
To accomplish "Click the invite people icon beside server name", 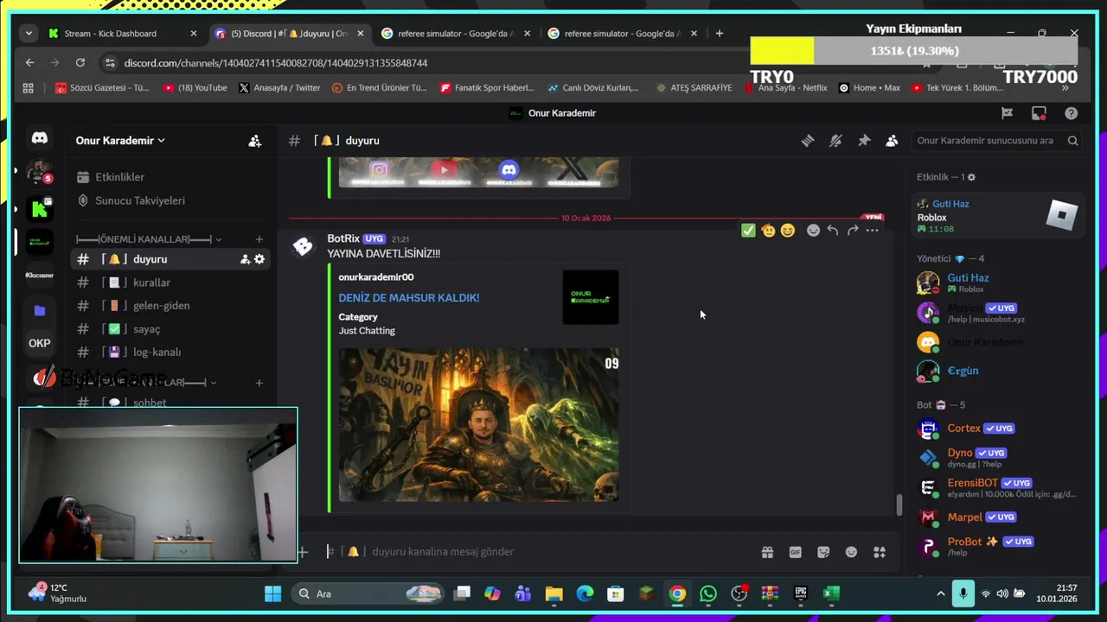I will [254, 141].
